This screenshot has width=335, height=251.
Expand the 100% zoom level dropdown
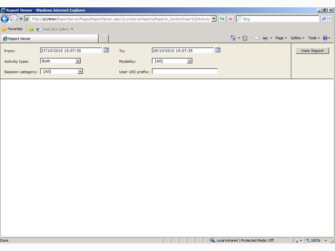point(326,241)
